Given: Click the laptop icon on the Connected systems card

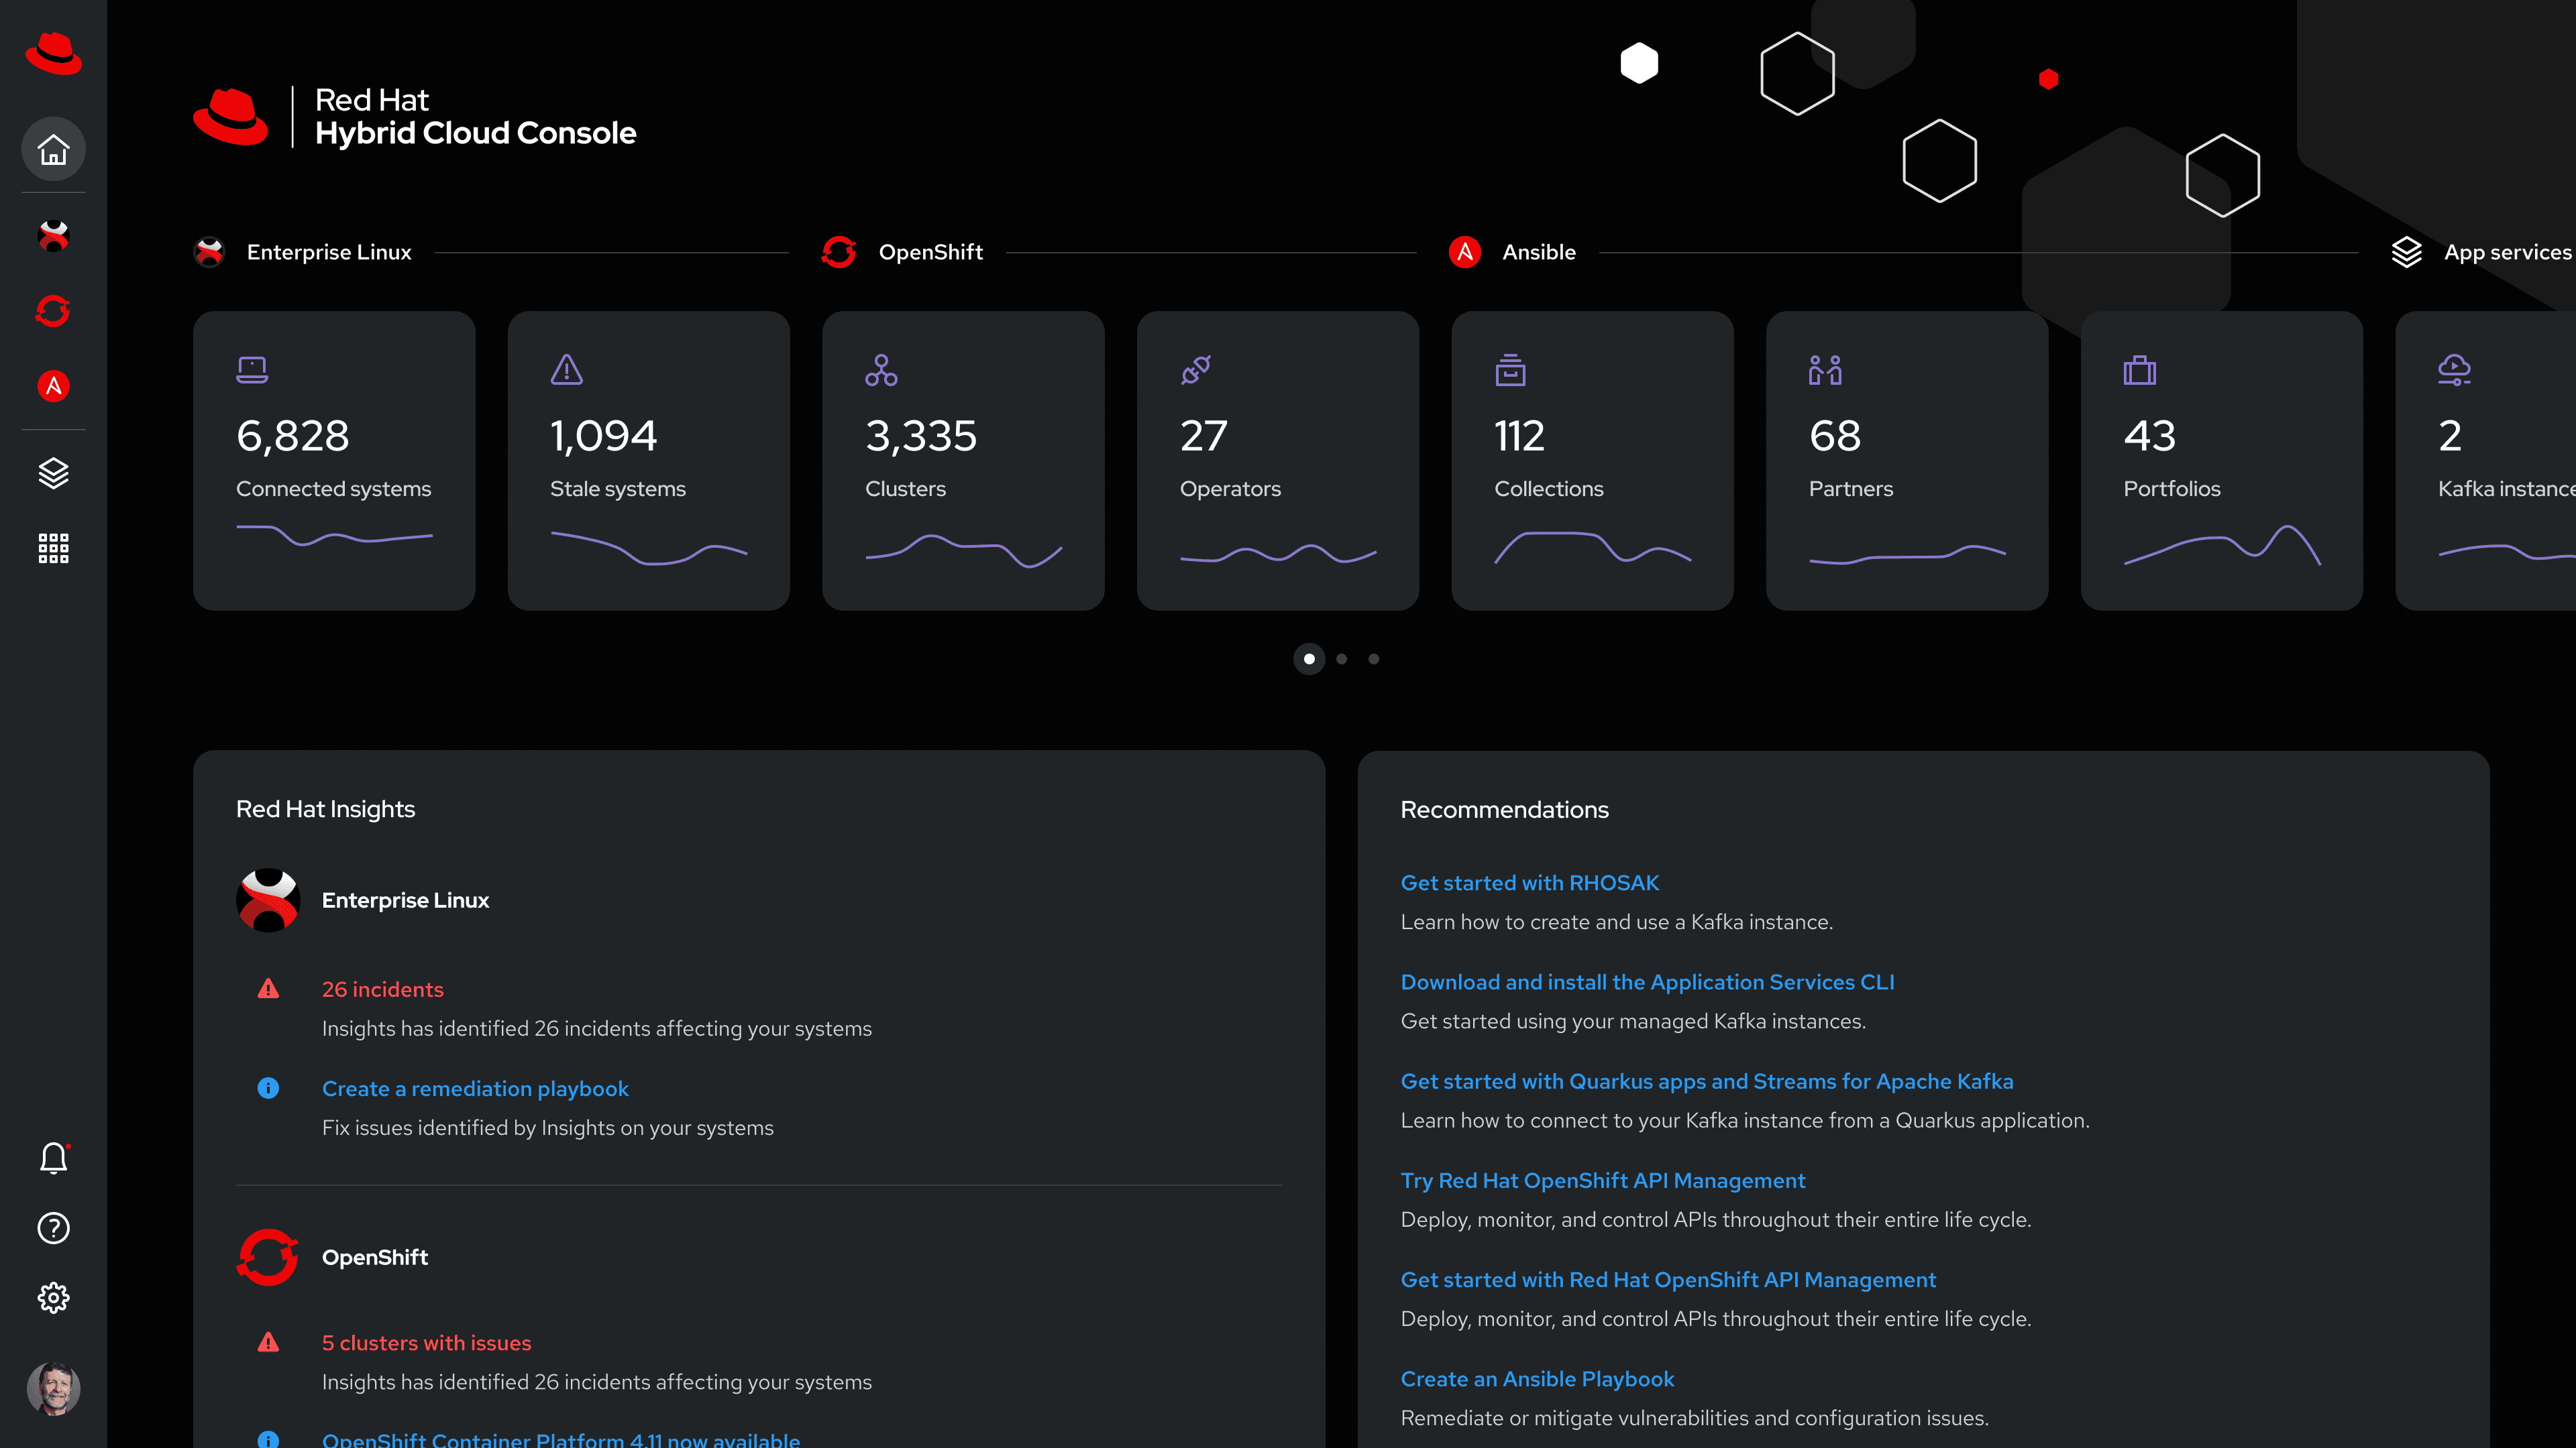Looking at the screenshot, I should click(x=252, y=370).
